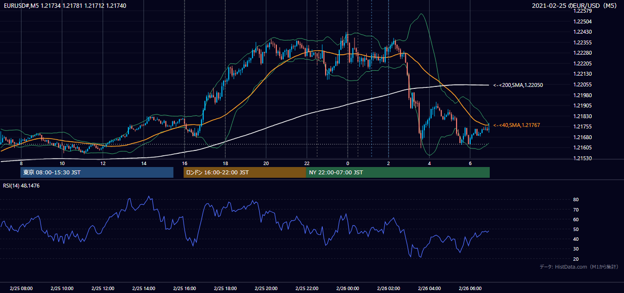This screenshot has height=293, width=624.
Task: Click the London 16:00-22:00 JST session bar
Action: pyautogui.click(x=245, y=172)
